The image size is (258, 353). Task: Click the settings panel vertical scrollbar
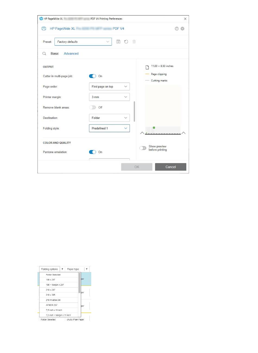pos(134,111)
